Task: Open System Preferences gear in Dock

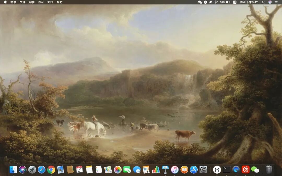Action: pos(203,170)
